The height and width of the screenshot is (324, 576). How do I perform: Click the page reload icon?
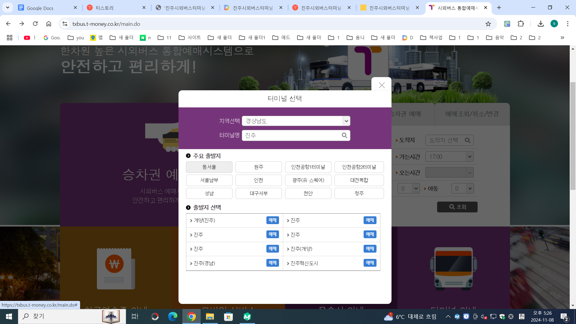(35, 24)
